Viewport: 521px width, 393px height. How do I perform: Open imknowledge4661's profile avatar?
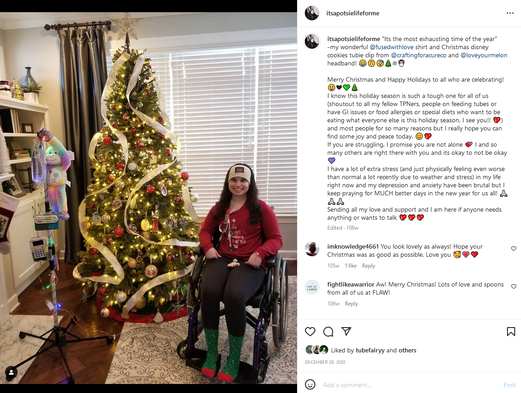click(x=312, y=249)
